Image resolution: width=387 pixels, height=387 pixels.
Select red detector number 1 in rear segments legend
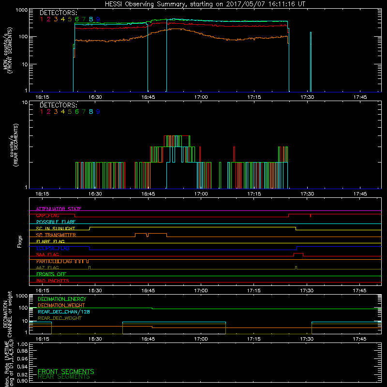tap(42, 112)
